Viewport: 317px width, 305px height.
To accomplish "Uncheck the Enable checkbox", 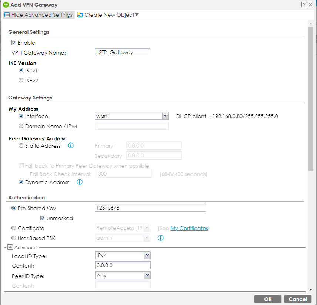I will (14, 43).
